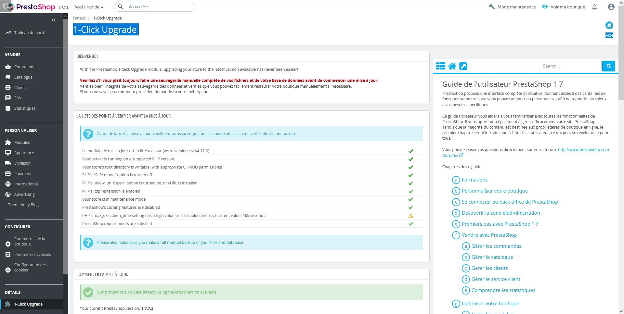Open user profile avatar icon
The width and height of the screenshot is (624, 314).
(x=611, y=7)
